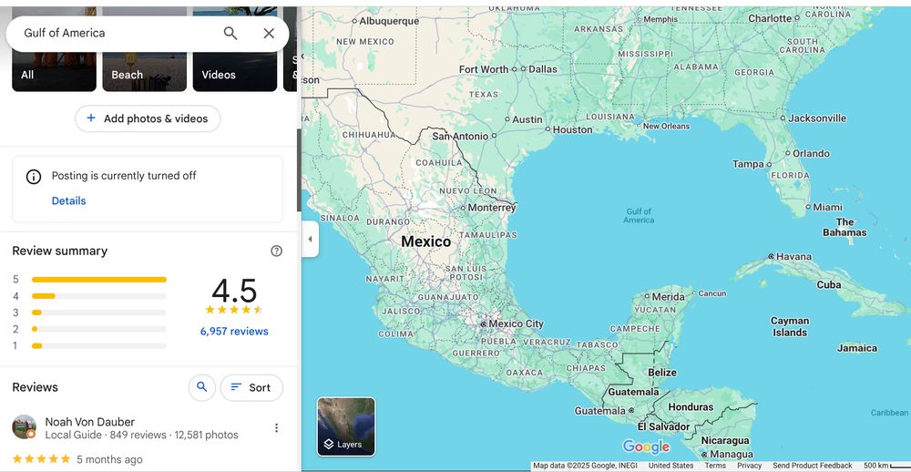
Task: Click United States region link
Action: 671,466
